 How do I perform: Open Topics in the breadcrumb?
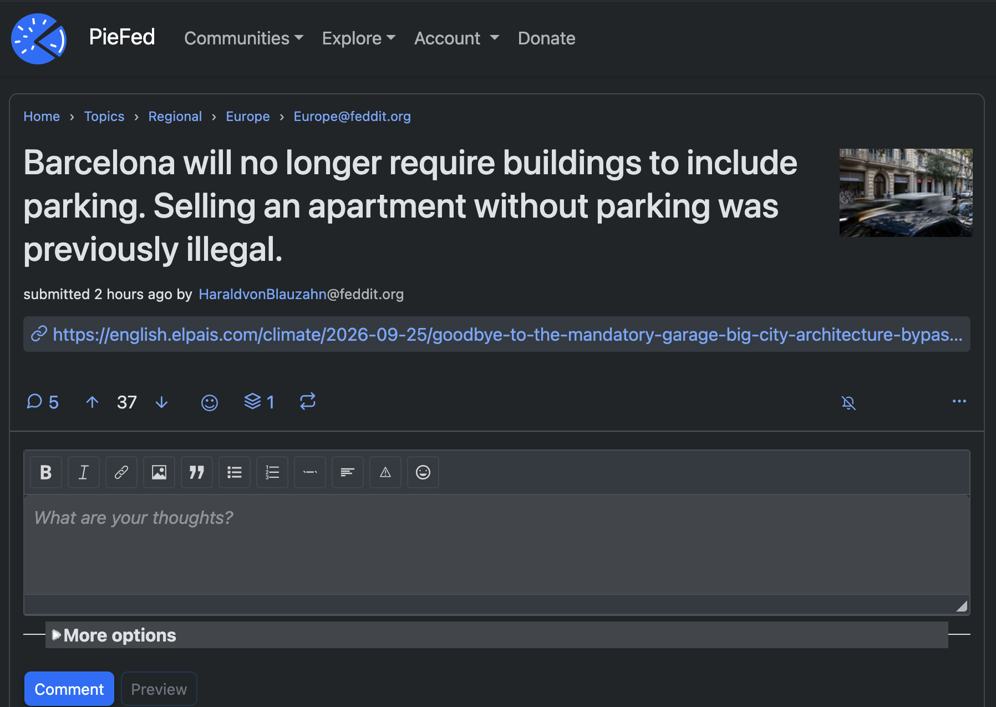(104, 117)
